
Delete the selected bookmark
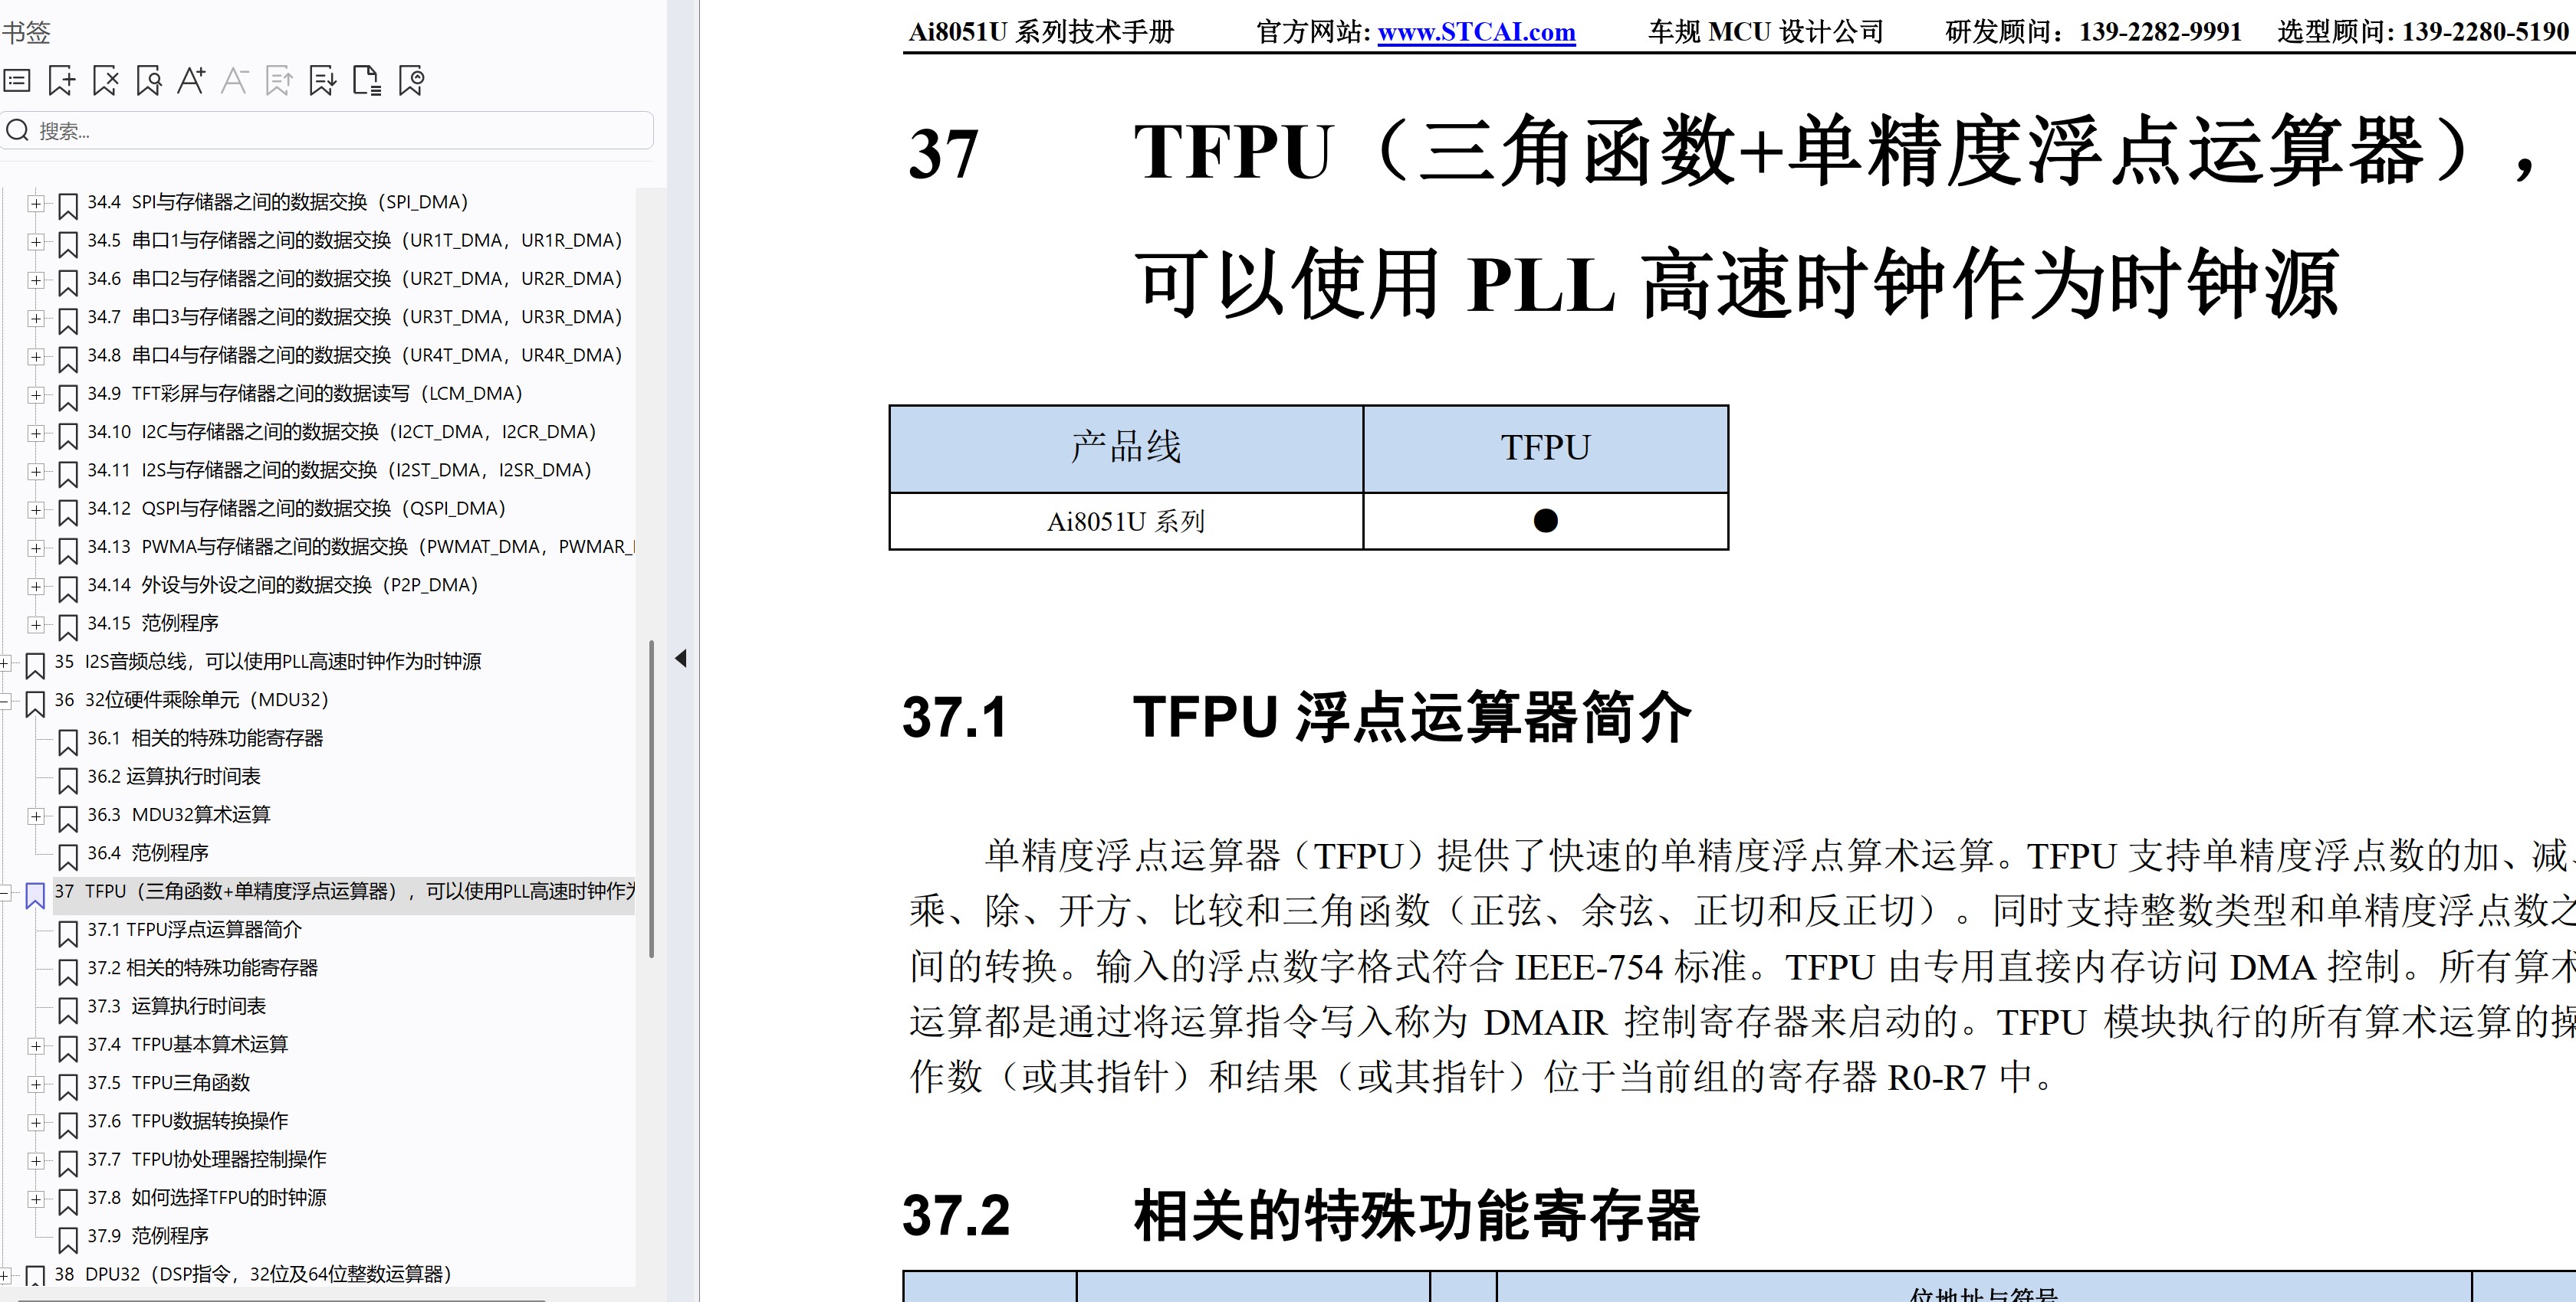[105, 81]
